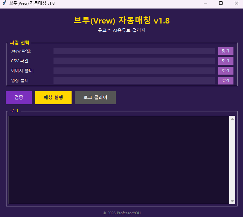Screen dimensions: 243x217
Task: Clear the log with 로그 클리어
Action: pyautogui.click(x=95, y=97)
